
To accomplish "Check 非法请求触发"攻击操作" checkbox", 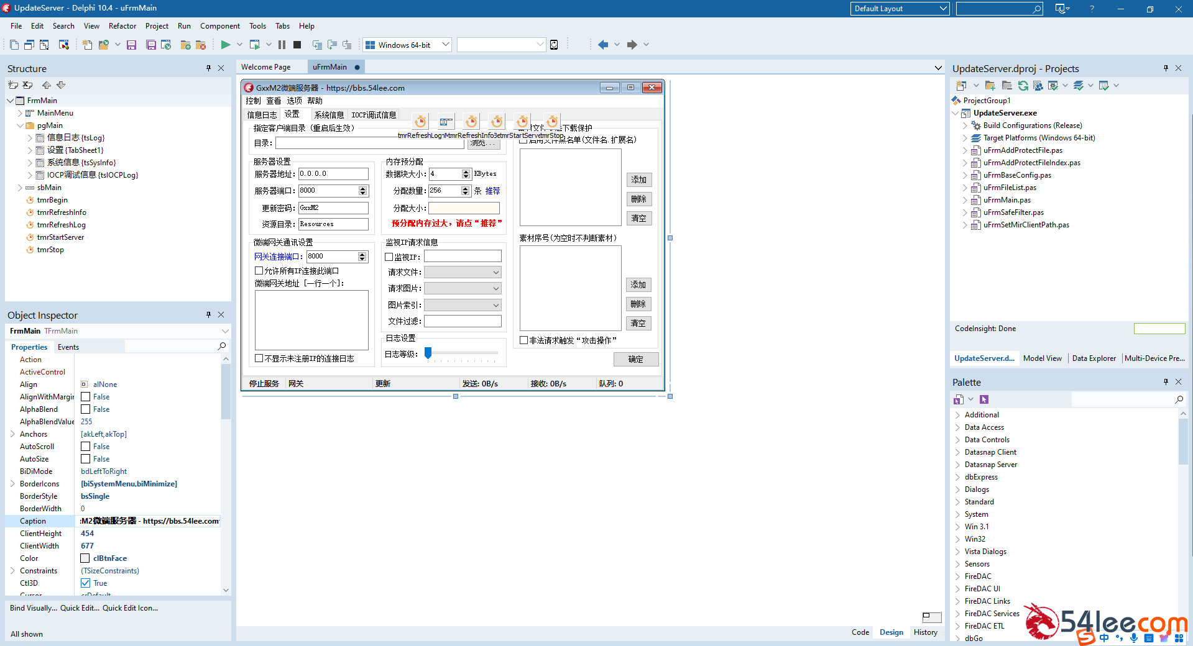I will click(524, 340).
